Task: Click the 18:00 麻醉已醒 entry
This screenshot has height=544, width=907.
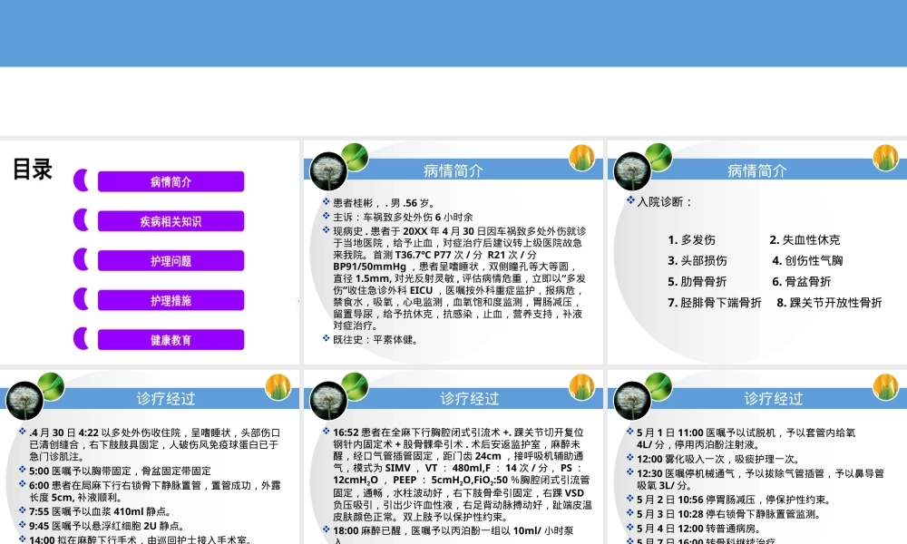Action: [x=453, y=535]
